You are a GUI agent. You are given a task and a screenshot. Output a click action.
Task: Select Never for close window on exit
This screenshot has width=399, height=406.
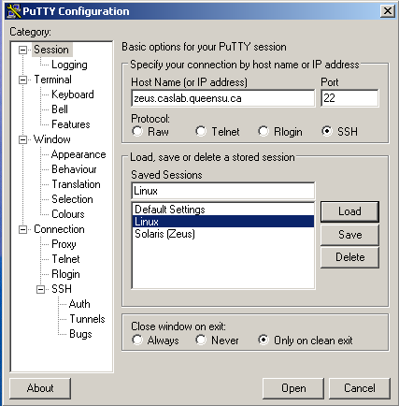click(201, 340)
